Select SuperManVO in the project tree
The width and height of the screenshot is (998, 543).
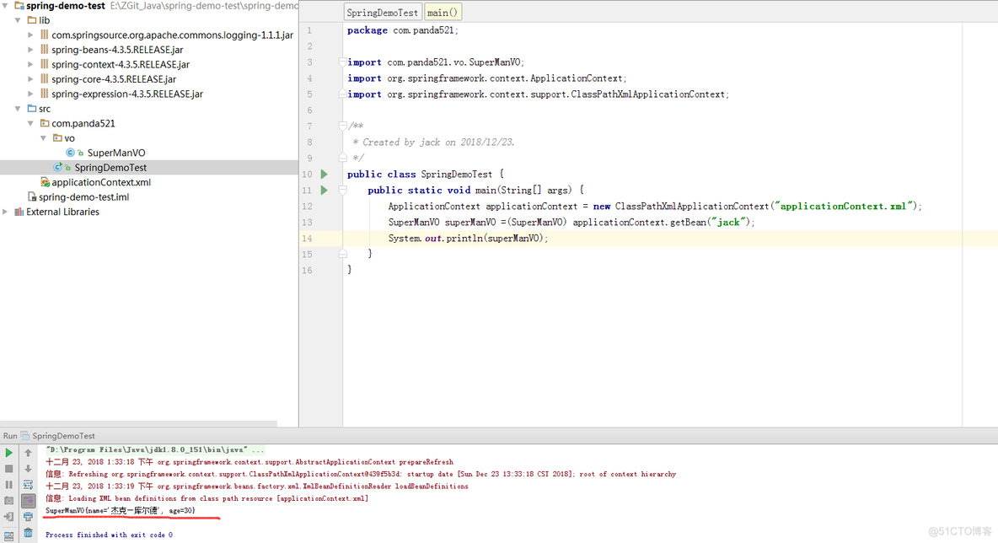pos(116,153)
